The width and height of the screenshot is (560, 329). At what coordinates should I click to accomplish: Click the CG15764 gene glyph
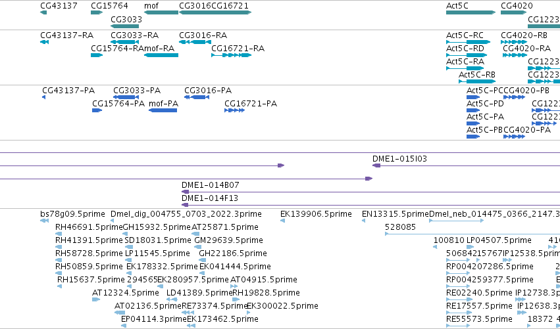[x=97, y=12]
